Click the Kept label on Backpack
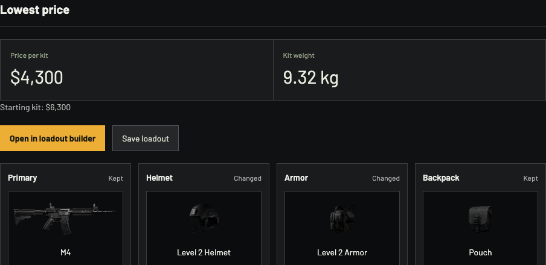This screenshot has width=546, height=265. tap(531, 178)
